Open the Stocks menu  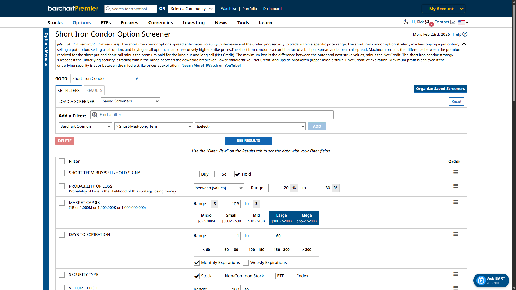[55, 23]
